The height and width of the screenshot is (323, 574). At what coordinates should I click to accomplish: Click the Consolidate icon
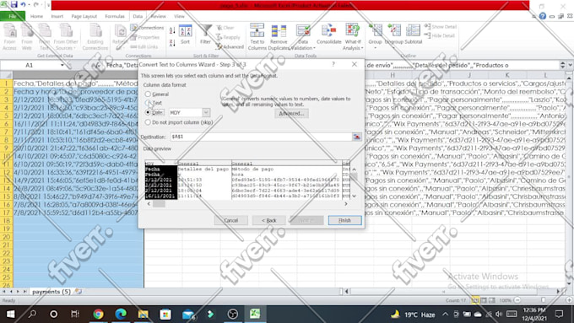coord(328,35)
